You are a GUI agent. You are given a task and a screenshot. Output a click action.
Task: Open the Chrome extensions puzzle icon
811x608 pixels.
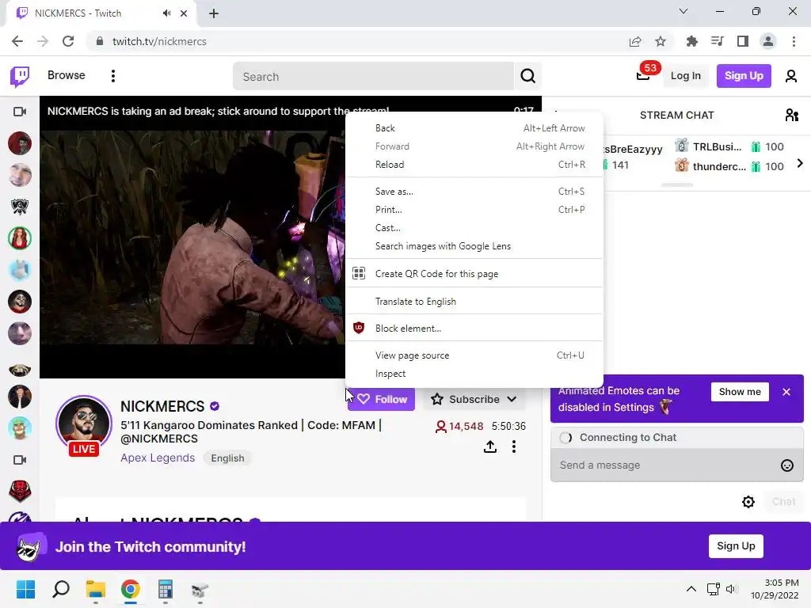[x=691, y=41]
